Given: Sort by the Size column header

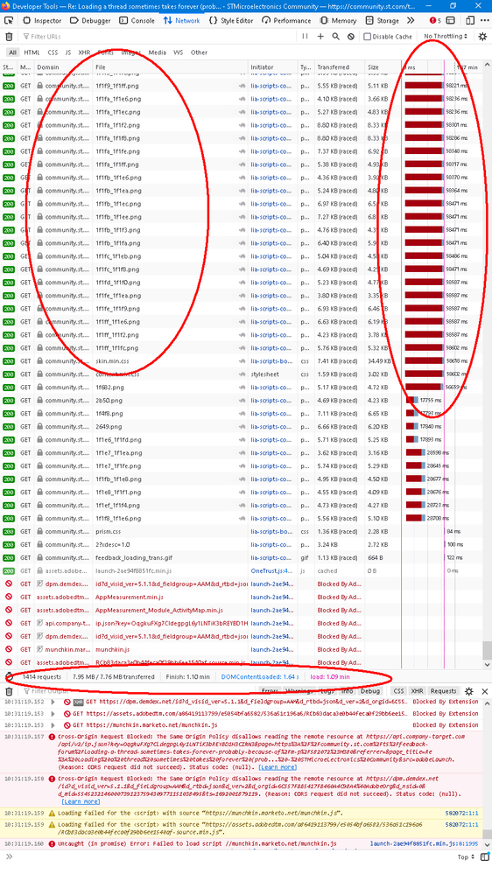Looking at the screenshot, I should 383,67.
